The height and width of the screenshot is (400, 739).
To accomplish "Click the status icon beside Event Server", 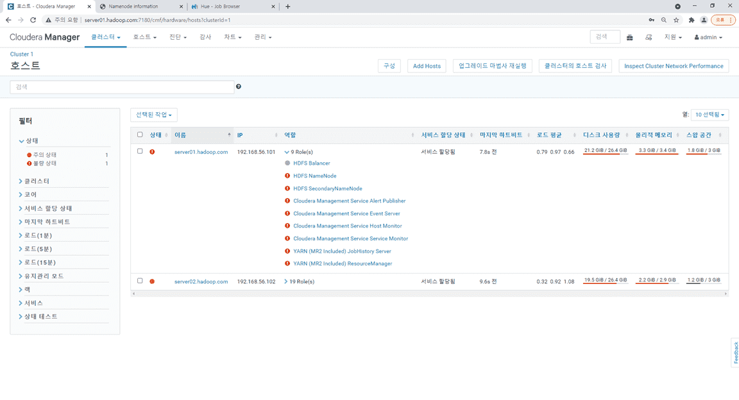I will pyautogui.click(x=287, y=213).
